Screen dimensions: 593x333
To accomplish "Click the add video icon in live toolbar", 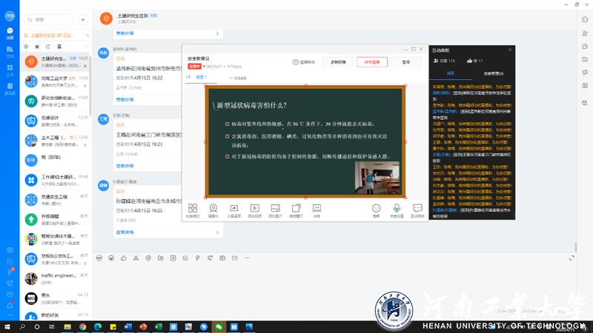I will point(254,211).
